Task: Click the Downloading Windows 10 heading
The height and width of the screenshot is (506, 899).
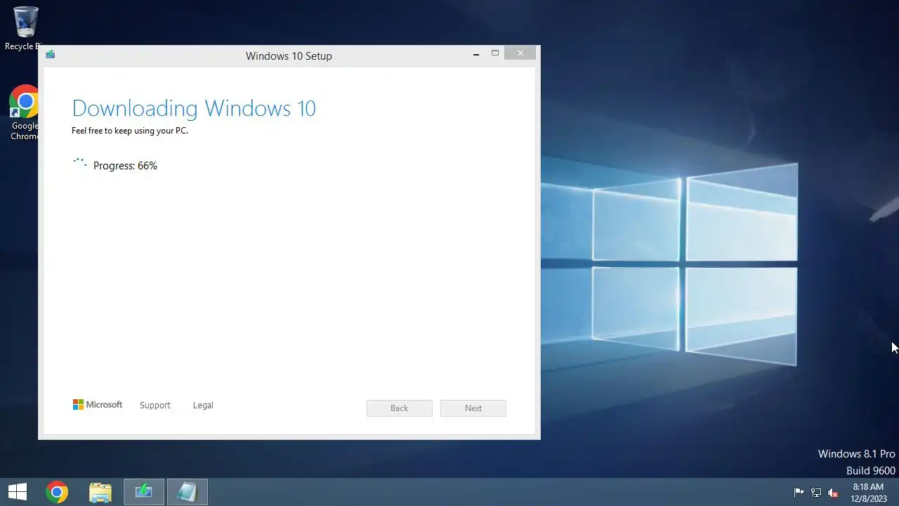Action: click(194, 108)
